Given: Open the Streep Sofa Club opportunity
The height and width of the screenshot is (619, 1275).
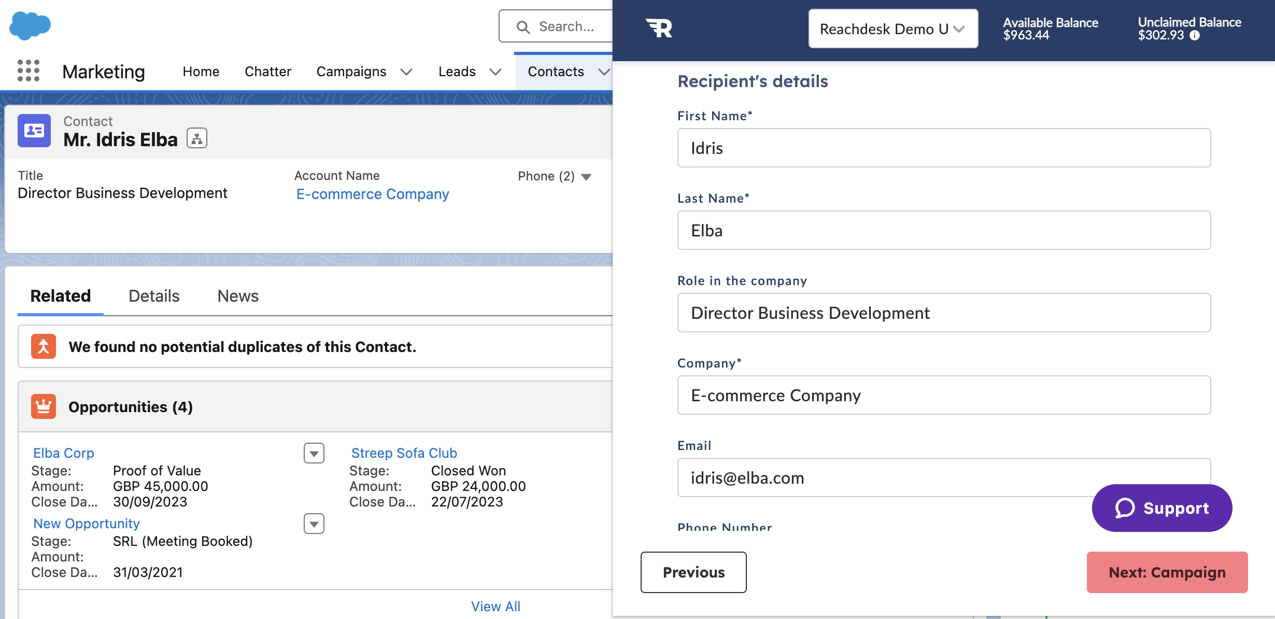Looking at the screenshot, I should pyautogui.click(x=404, y=453).
